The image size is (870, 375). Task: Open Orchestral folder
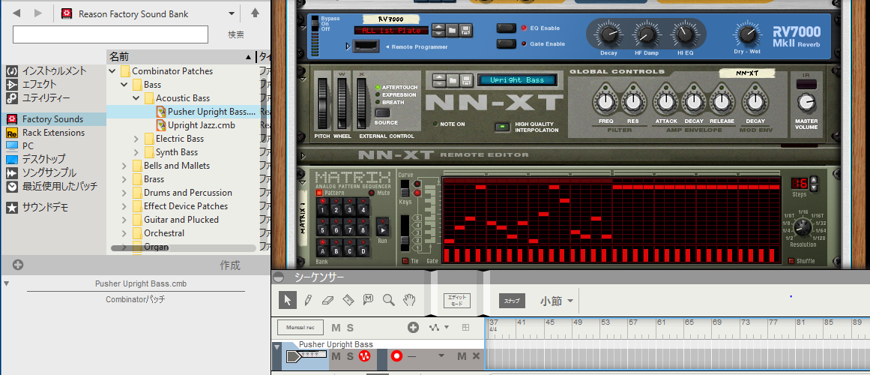point(164,233)
